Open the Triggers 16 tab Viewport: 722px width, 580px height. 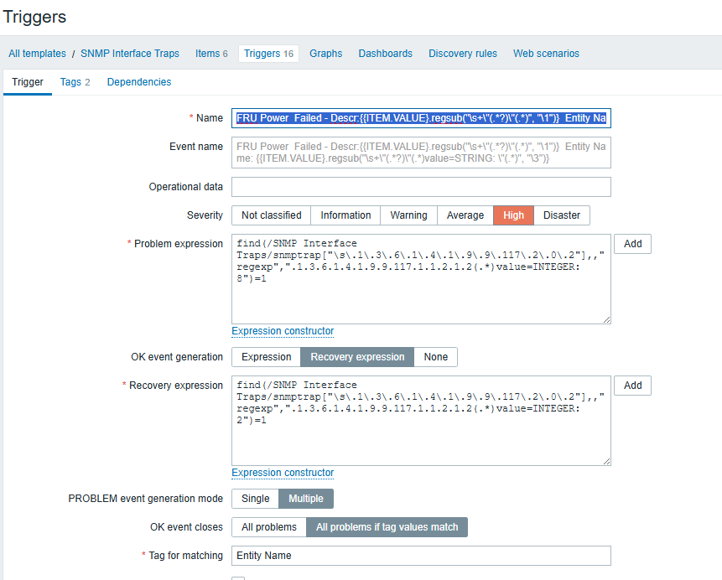[268, 54]
